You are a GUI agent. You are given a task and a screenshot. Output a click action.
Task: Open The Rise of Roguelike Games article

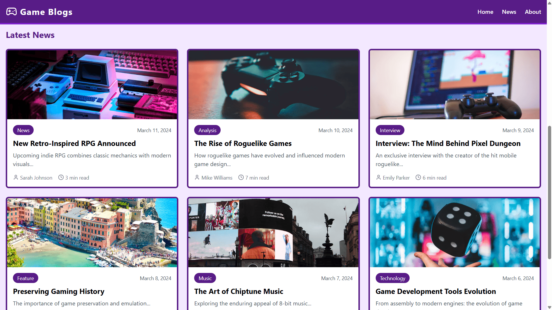(x=243, y=143)
